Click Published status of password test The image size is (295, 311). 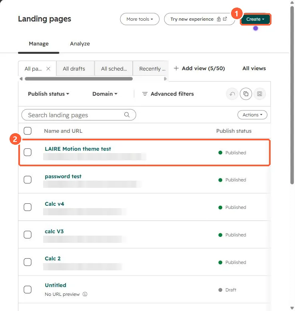click(232, 180)
